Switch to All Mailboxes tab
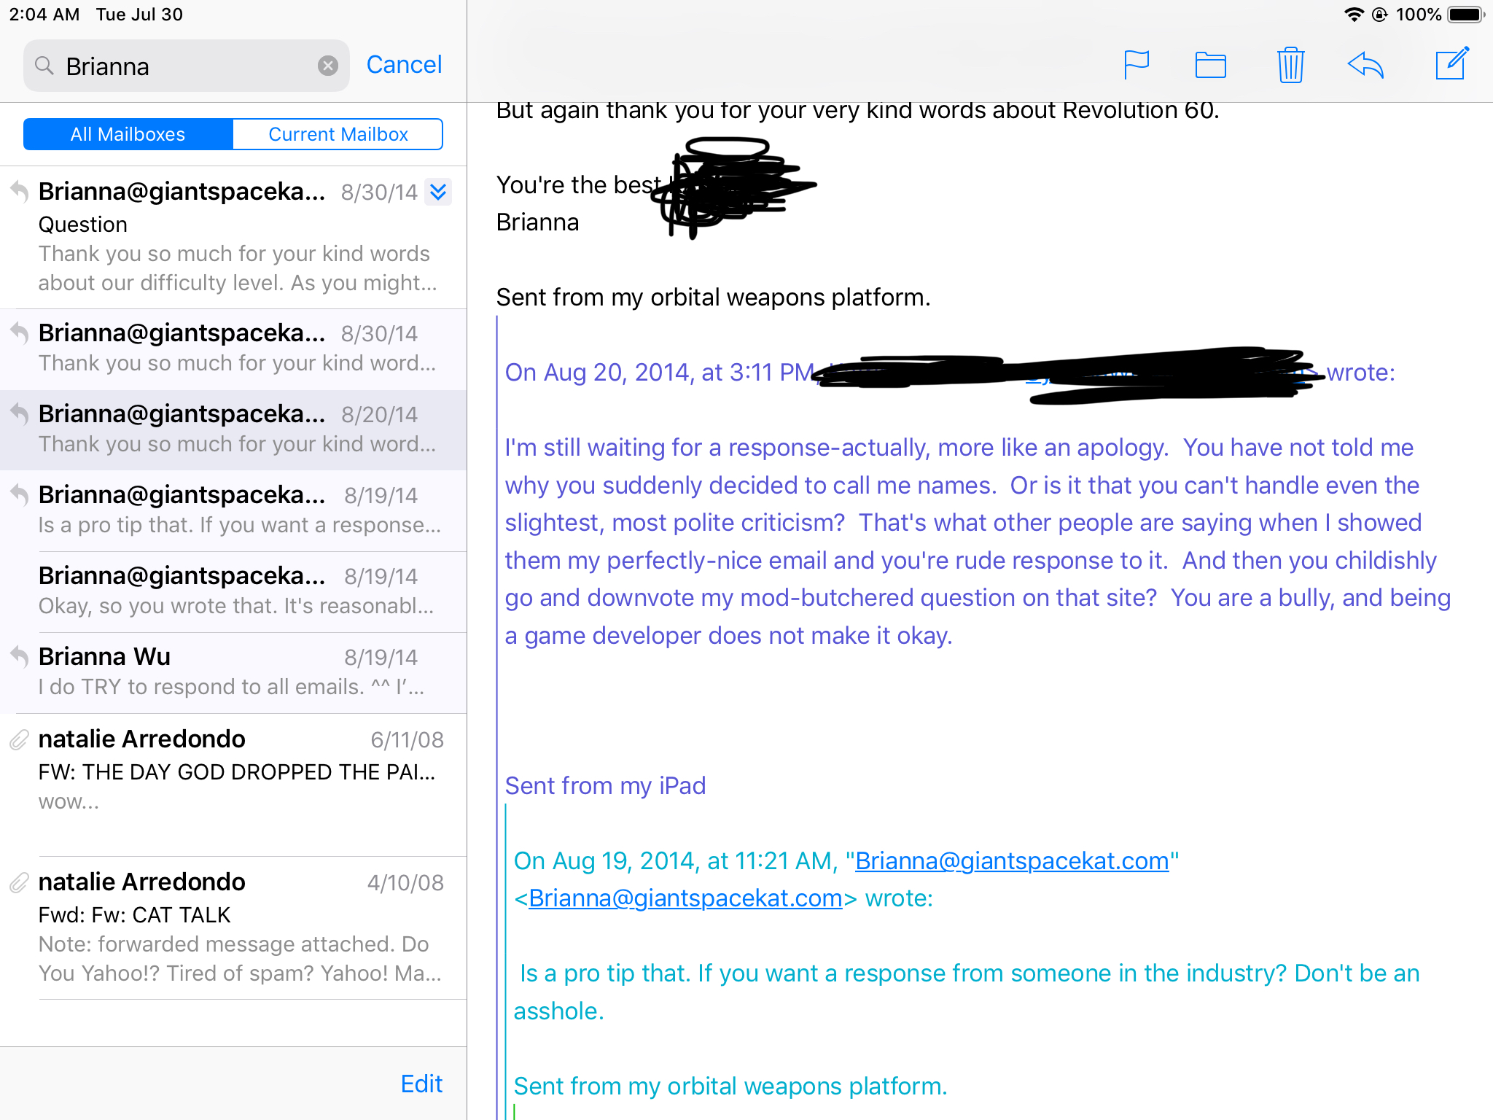 128,134
